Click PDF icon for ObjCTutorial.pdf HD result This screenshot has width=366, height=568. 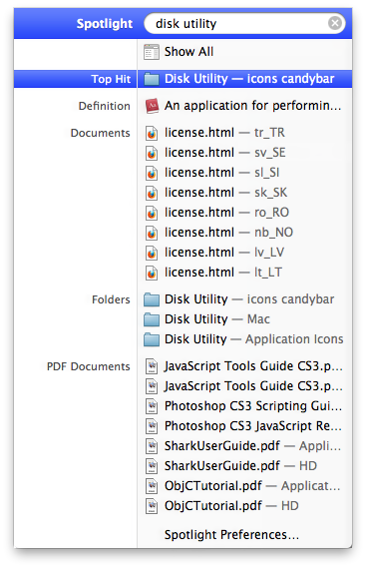click(152, 506)
